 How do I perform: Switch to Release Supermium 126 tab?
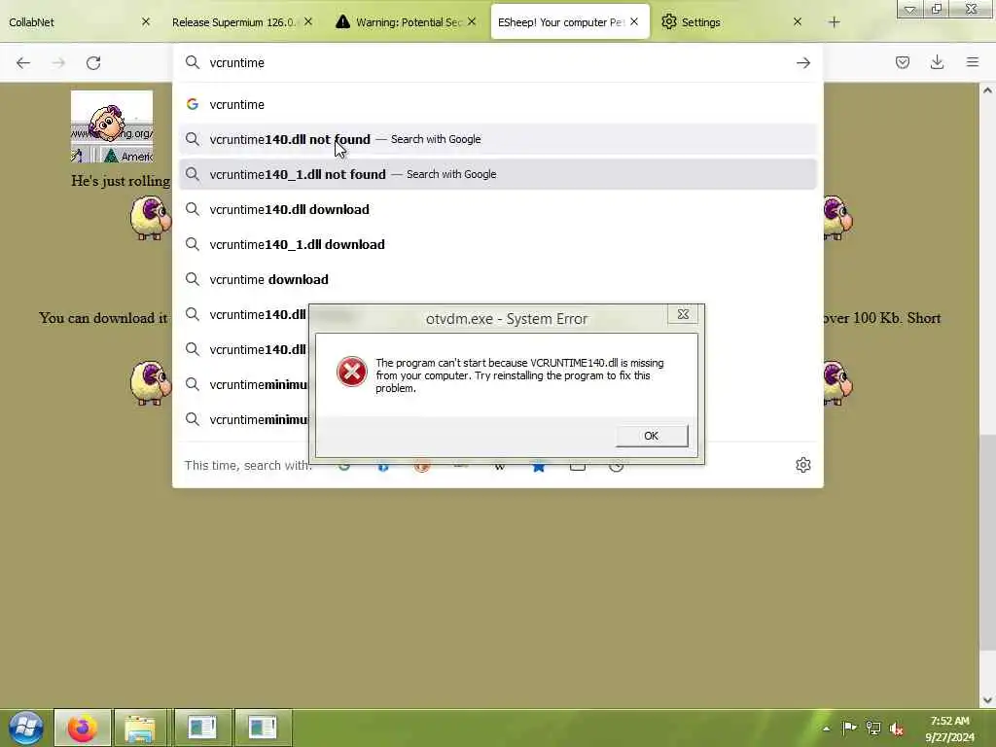[x=242, y=22]
